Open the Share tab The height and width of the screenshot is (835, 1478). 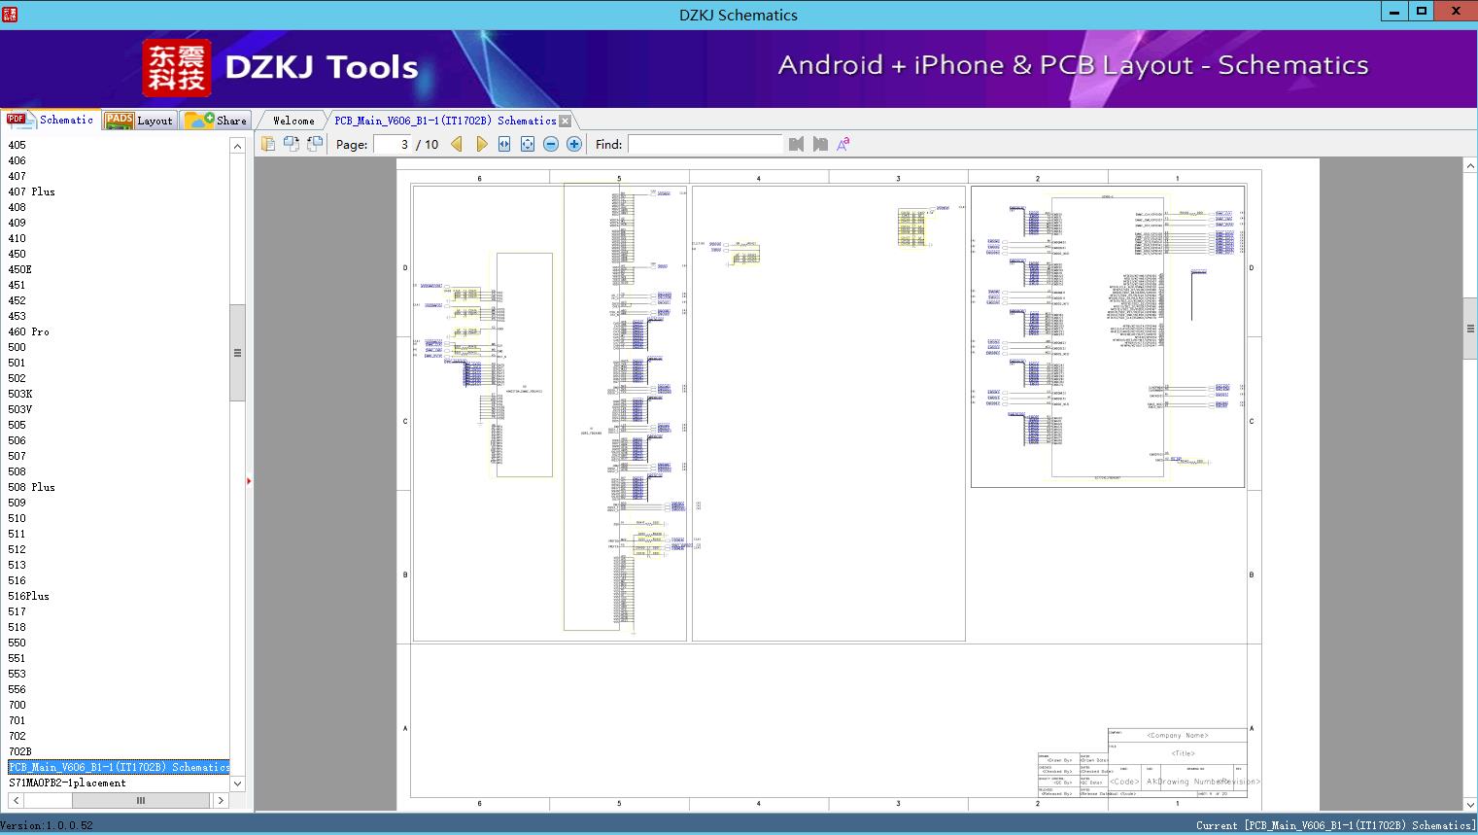tap(217, 121)
